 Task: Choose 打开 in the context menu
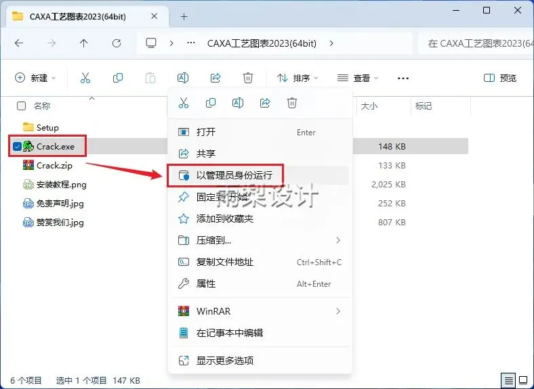pos(260,132)
